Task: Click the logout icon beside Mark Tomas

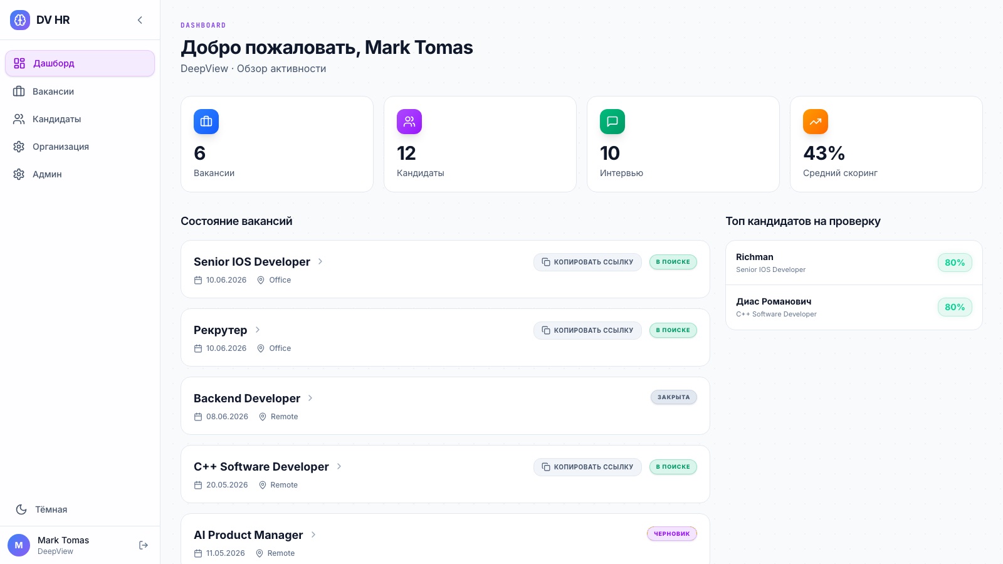Action: (x=144, y=545)
